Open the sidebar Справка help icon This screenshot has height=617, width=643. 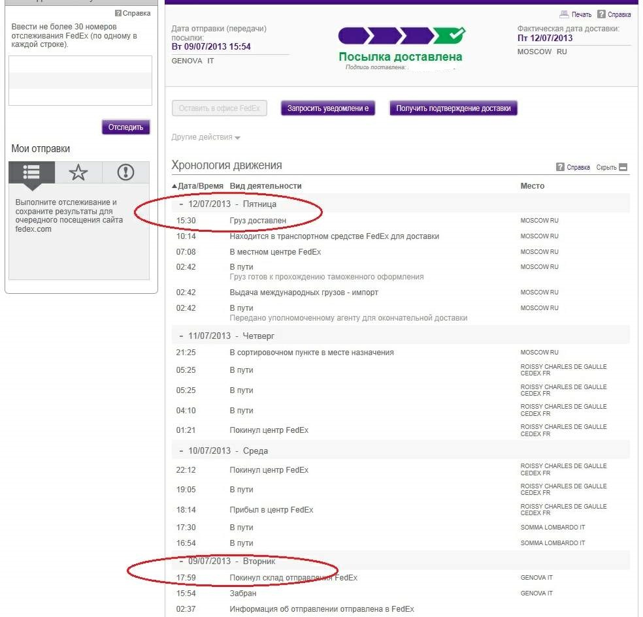coord(118,13)
